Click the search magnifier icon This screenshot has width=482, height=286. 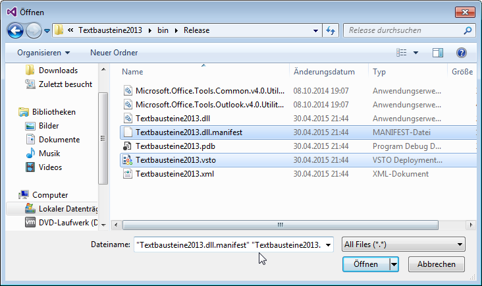[x=468, y=30]
